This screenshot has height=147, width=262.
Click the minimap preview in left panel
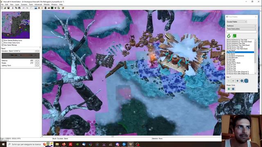pos(16,25)
